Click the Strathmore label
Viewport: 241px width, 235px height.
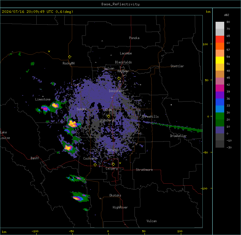click(144, 170)
